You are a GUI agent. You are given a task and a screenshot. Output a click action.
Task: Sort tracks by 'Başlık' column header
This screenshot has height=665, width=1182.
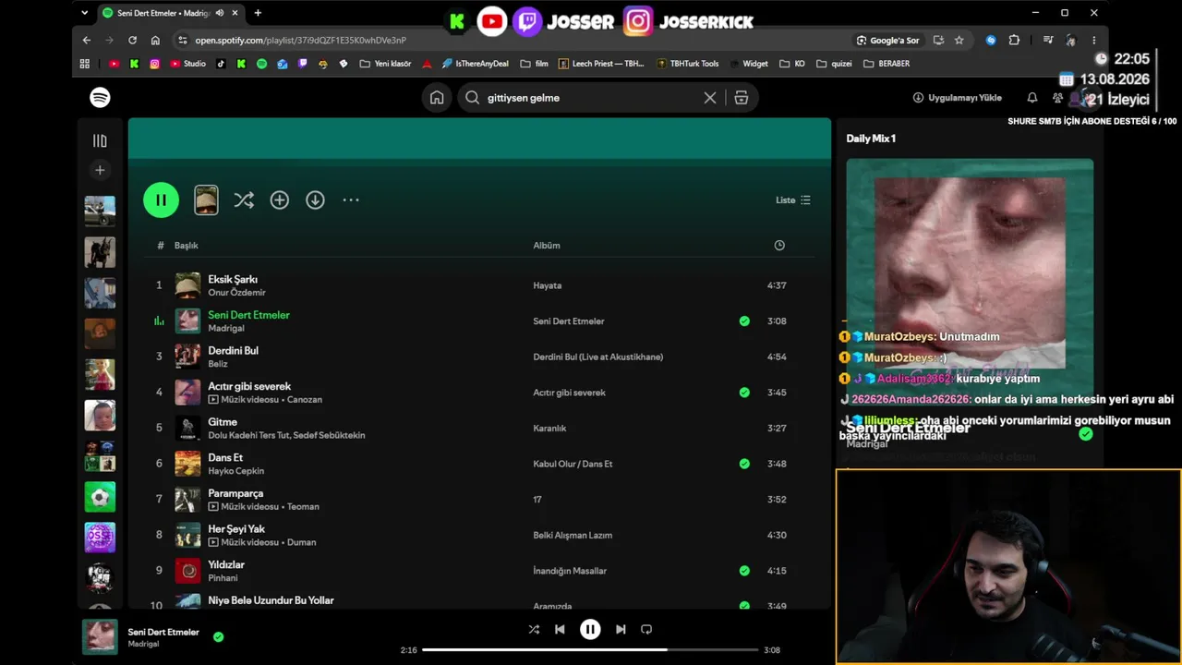click(x=187, y=246)
